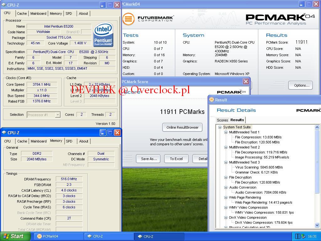321x241 pixels.
Task: Click the Core Voltage 1.408 V value
Action: point(80,43)
